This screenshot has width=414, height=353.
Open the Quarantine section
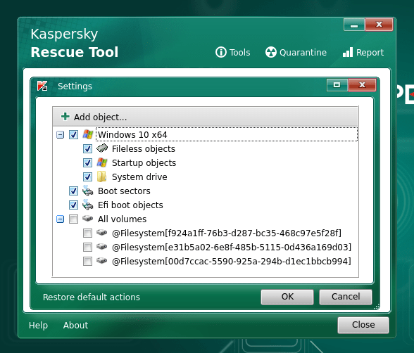pos(296,52)
